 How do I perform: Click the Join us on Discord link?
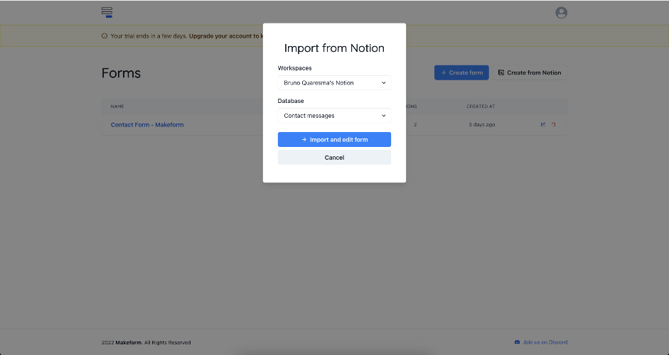coord(545,342)
